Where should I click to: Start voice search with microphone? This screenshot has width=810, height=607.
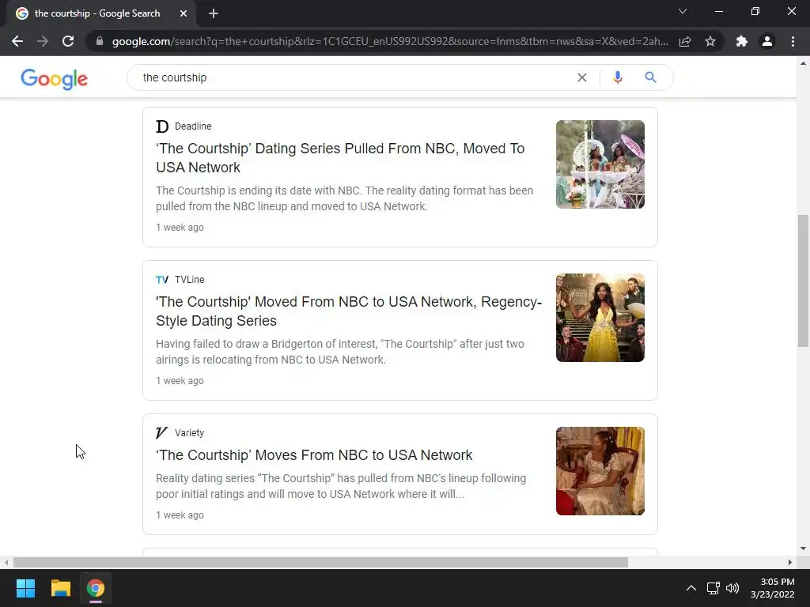pyautogui.click(x=617, y=77)
